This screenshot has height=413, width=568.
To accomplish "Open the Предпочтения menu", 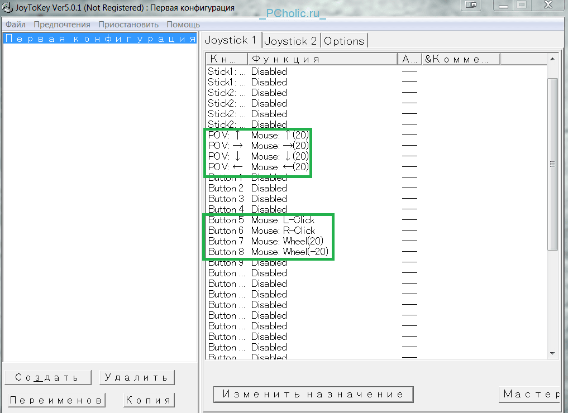I will pos(61,25).
